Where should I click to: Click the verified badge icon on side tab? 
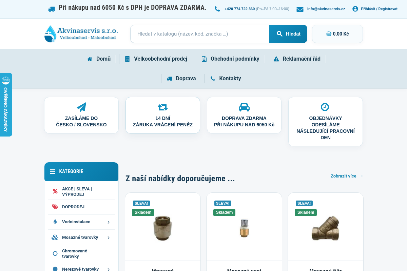[6, 81]
